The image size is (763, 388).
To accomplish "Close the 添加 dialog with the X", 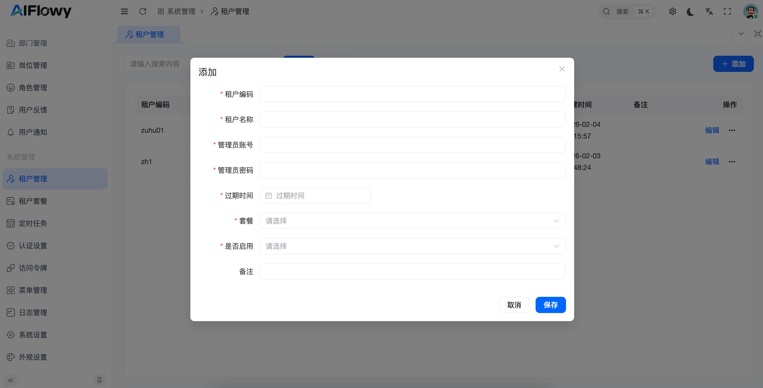I will [561, 69].
